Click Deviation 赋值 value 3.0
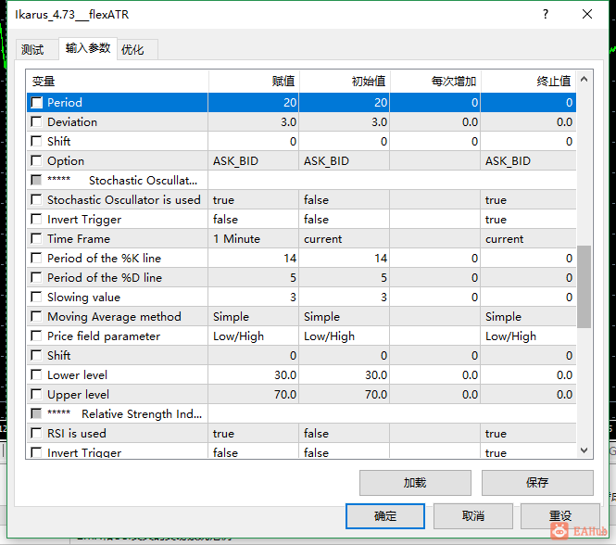 tap(254, 122)
